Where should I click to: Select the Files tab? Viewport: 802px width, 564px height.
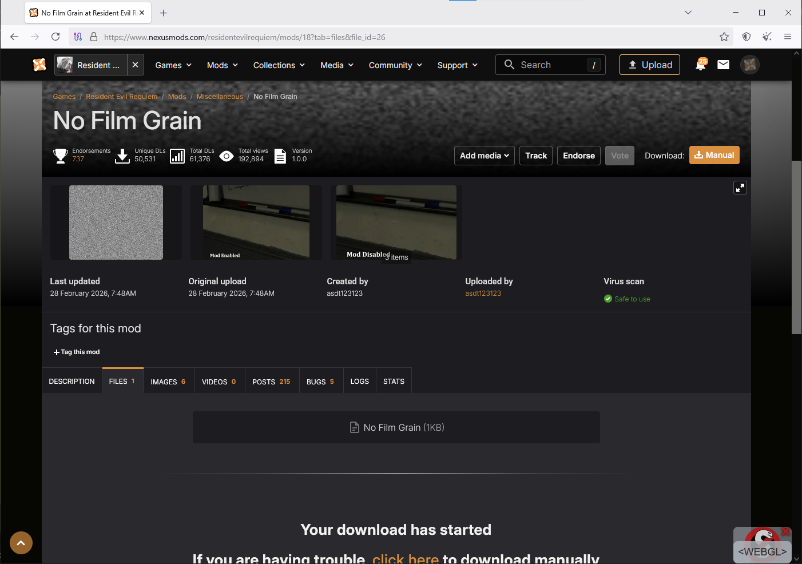click(x=122, y=381)
